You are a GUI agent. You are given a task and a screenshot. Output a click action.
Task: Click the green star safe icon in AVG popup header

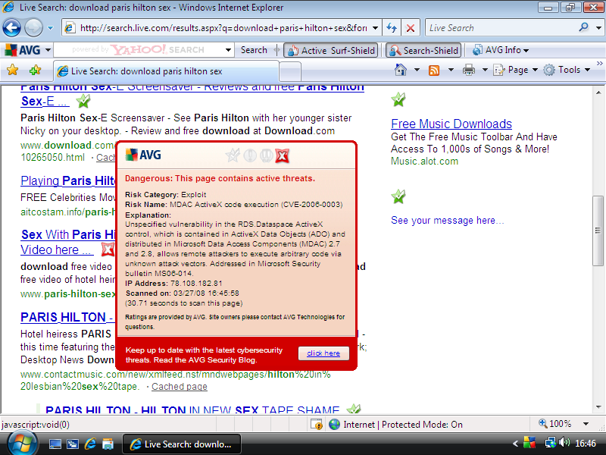[x=233, y=155]
